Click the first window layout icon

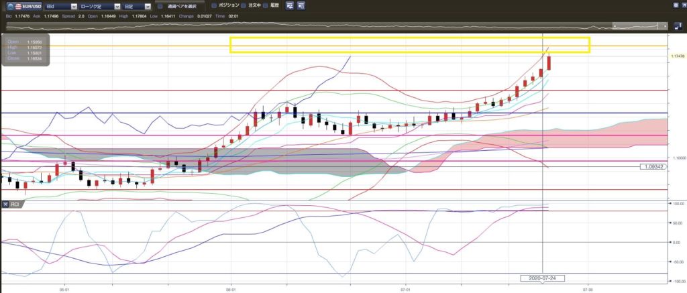click(290, 5)
